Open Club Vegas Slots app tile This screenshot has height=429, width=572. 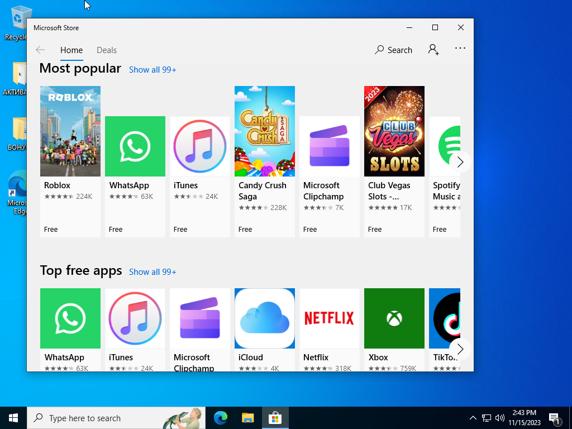[394, 161]
